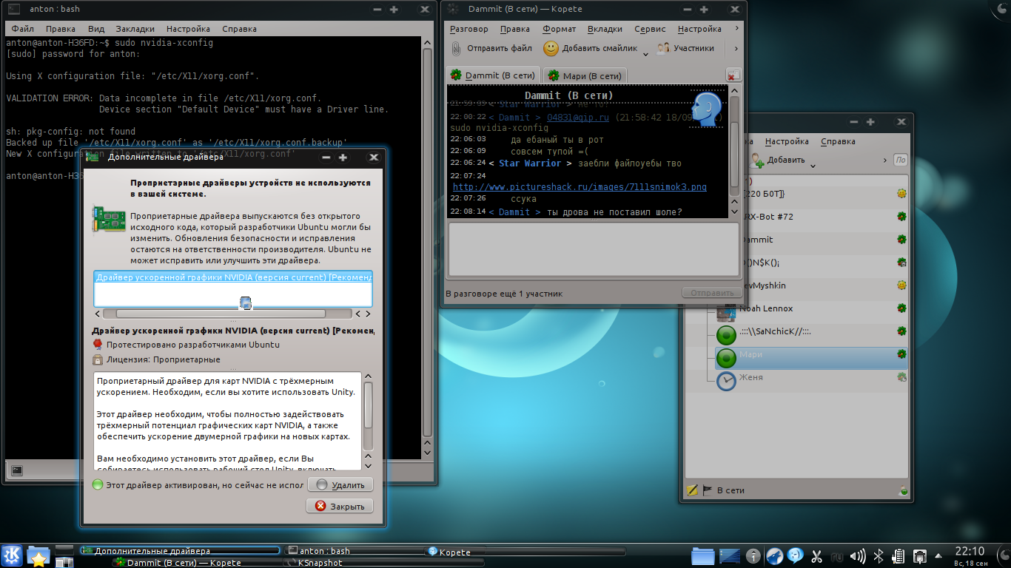1011x568 pixels.
Task: Open the Добавить dropdown arrow in Kopete
Action: (x=813, y=165)
